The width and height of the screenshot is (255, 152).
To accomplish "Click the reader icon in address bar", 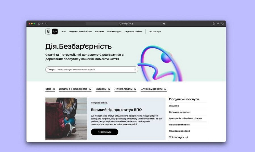I will [164, 24].
